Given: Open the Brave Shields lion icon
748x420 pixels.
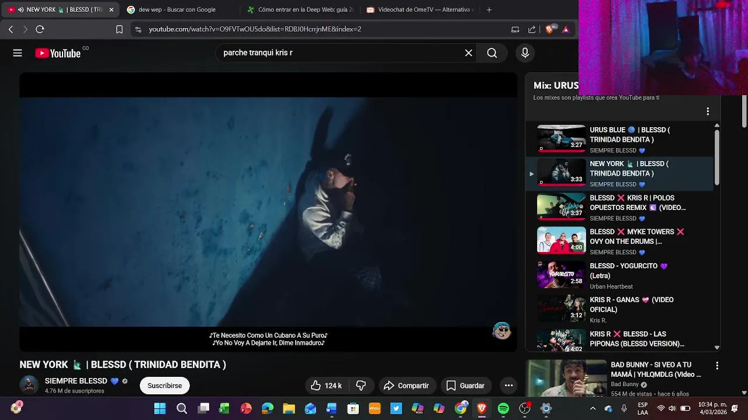Looking at the screenshot, I should pos(550,29).
